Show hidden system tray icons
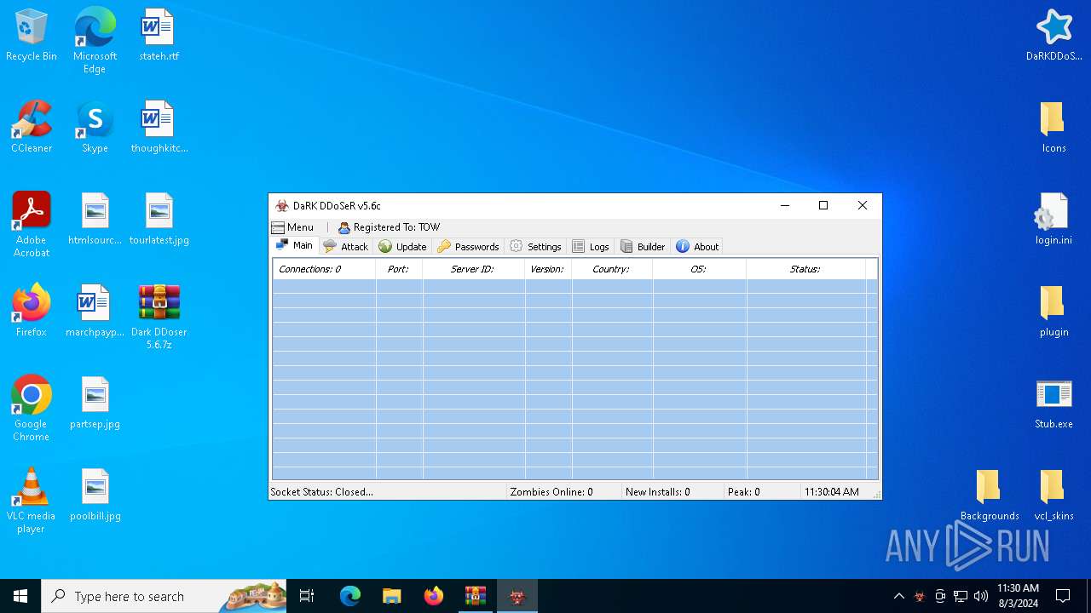This screenshot has width=1091, height=613. [898, 596]
